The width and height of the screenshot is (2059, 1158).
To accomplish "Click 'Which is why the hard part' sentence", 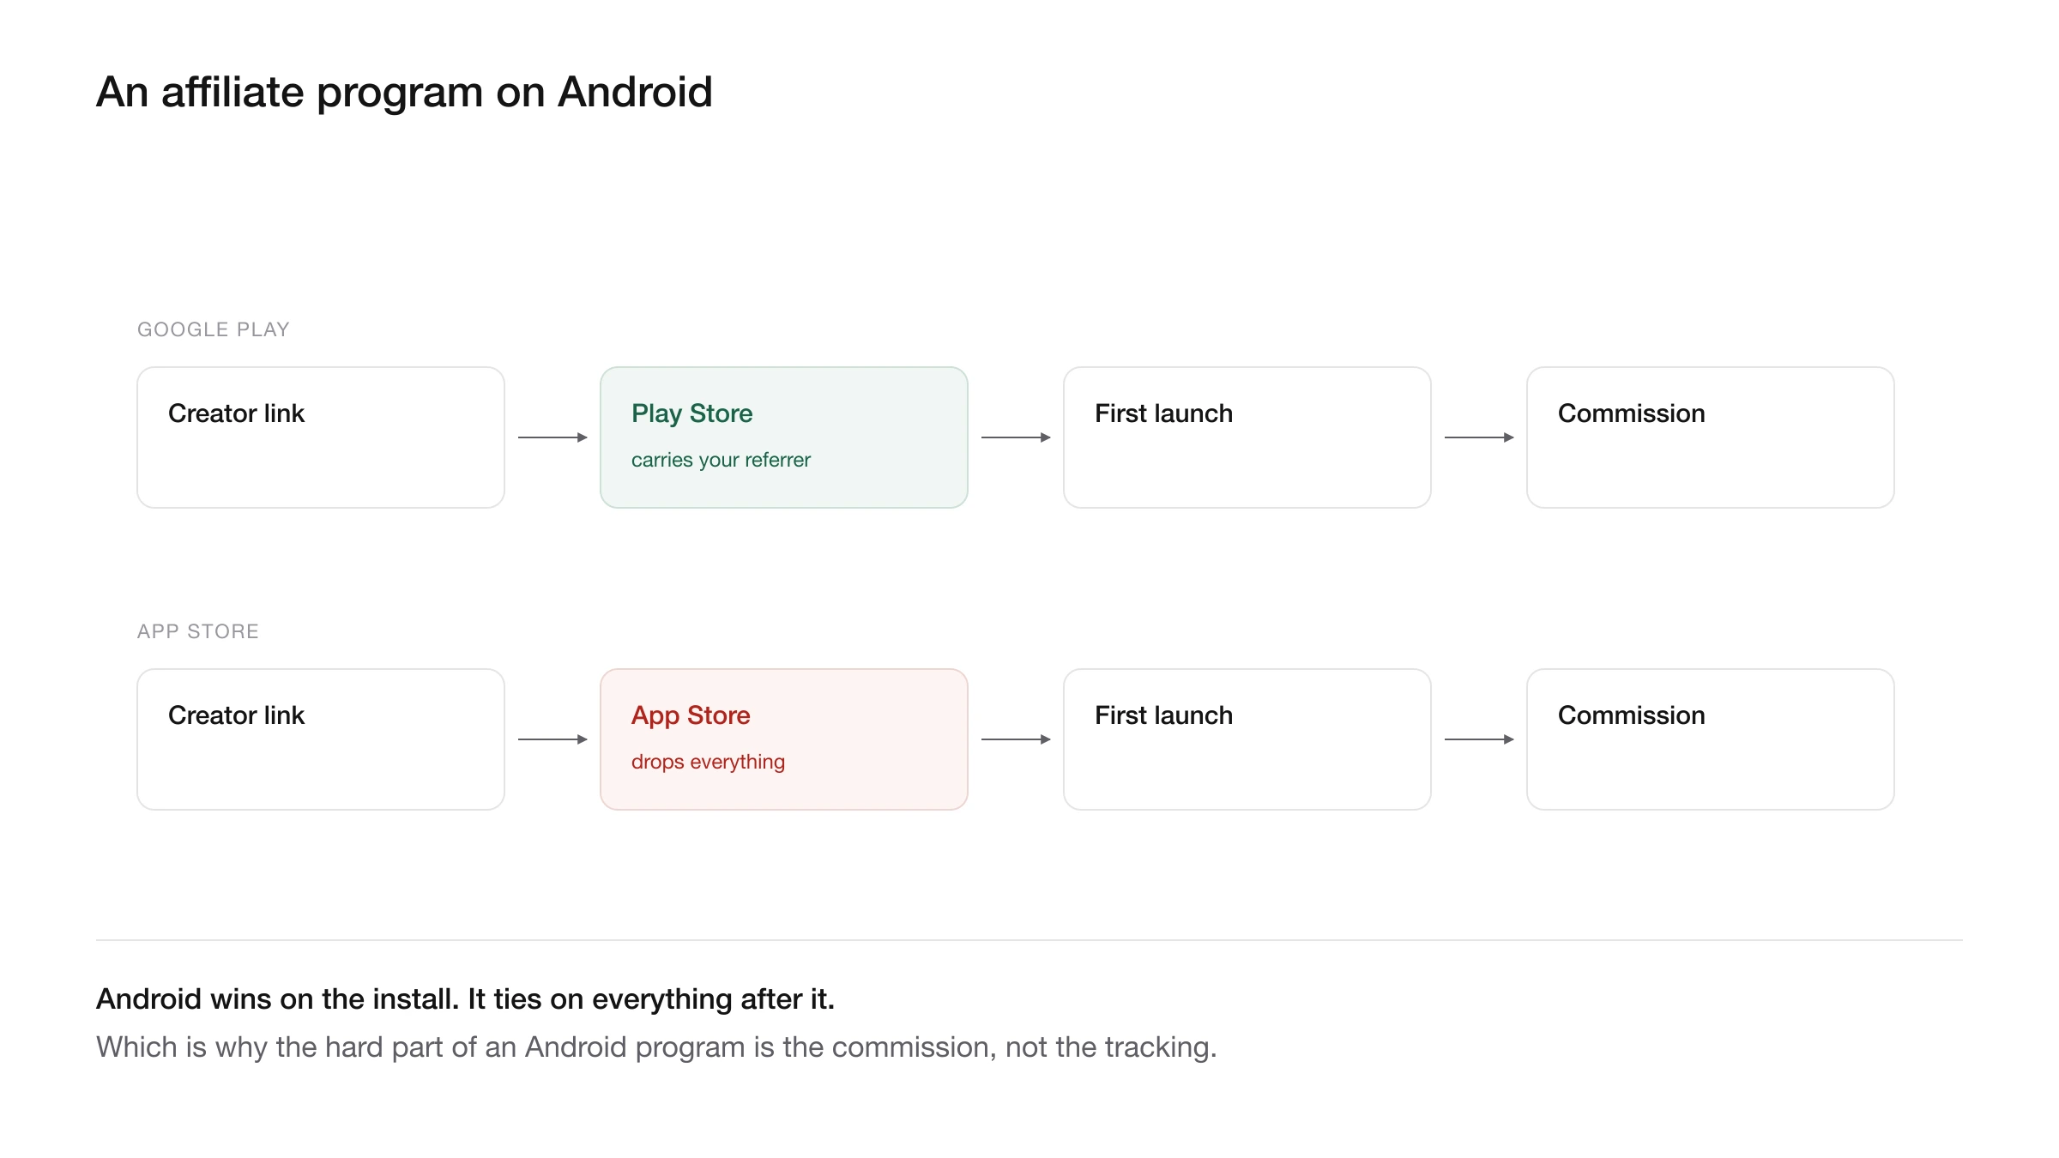I will click(x=656, y=1047).
